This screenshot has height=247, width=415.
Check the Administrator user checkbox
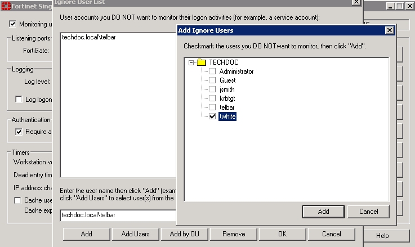click(212, 71)
